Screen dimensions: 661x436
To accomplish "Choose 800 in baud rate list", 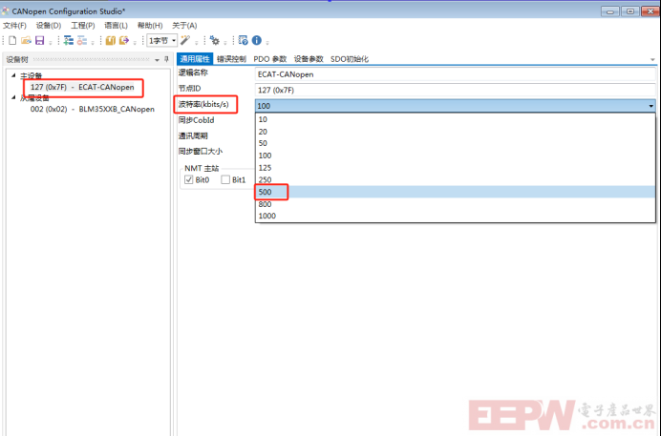I will 455,204.
